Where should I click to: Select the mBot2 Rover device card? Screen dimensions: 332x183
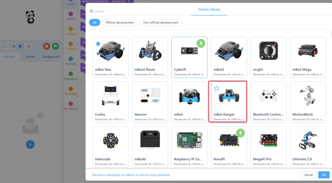click(x=150, y=57)
